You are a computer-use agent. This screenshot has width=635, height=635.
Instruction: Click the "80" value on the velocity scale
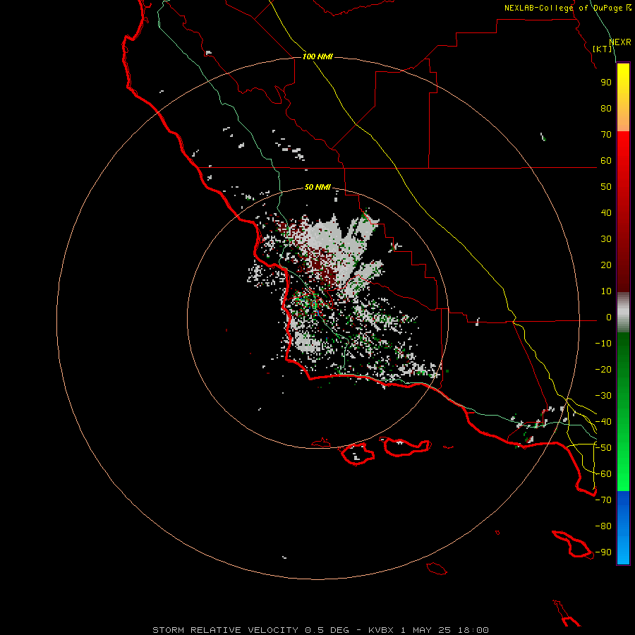point(606,108)
